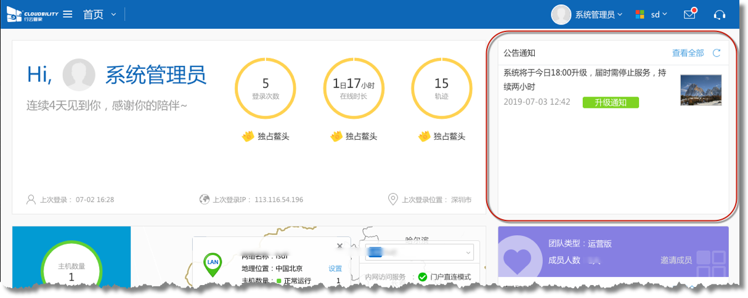748x298 pixels.
Task: Click the green LAN map marker
Action: [213, 263]
